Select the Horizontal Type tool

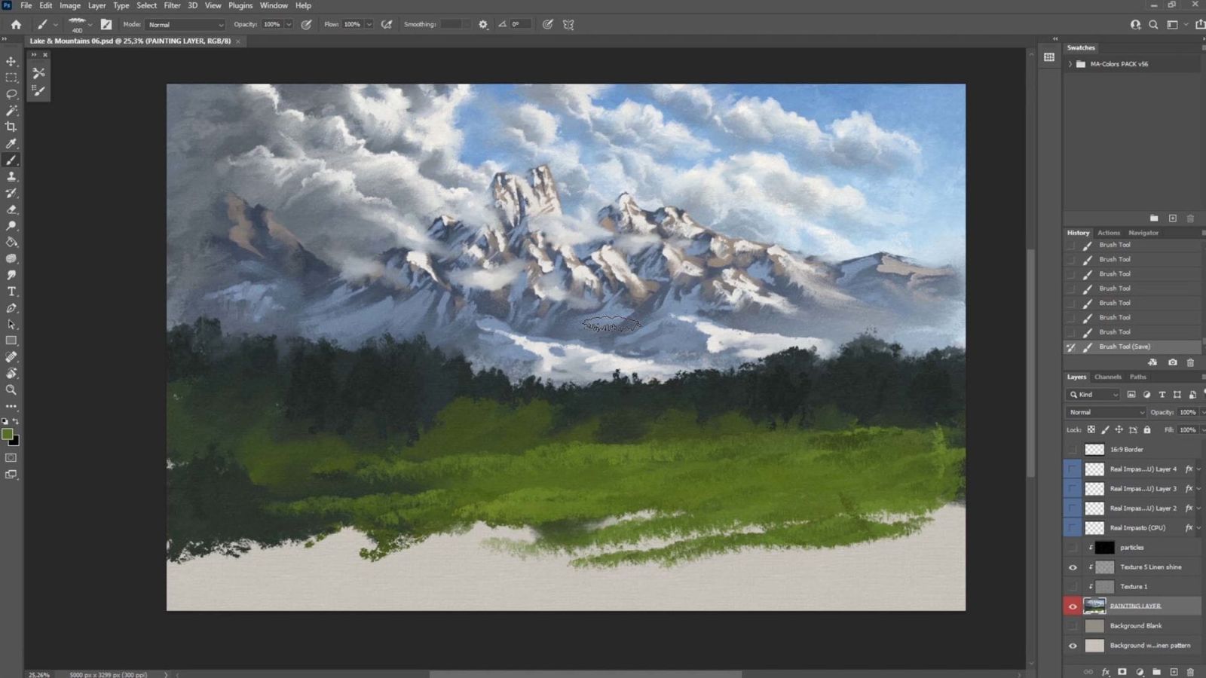pos(11,292)
